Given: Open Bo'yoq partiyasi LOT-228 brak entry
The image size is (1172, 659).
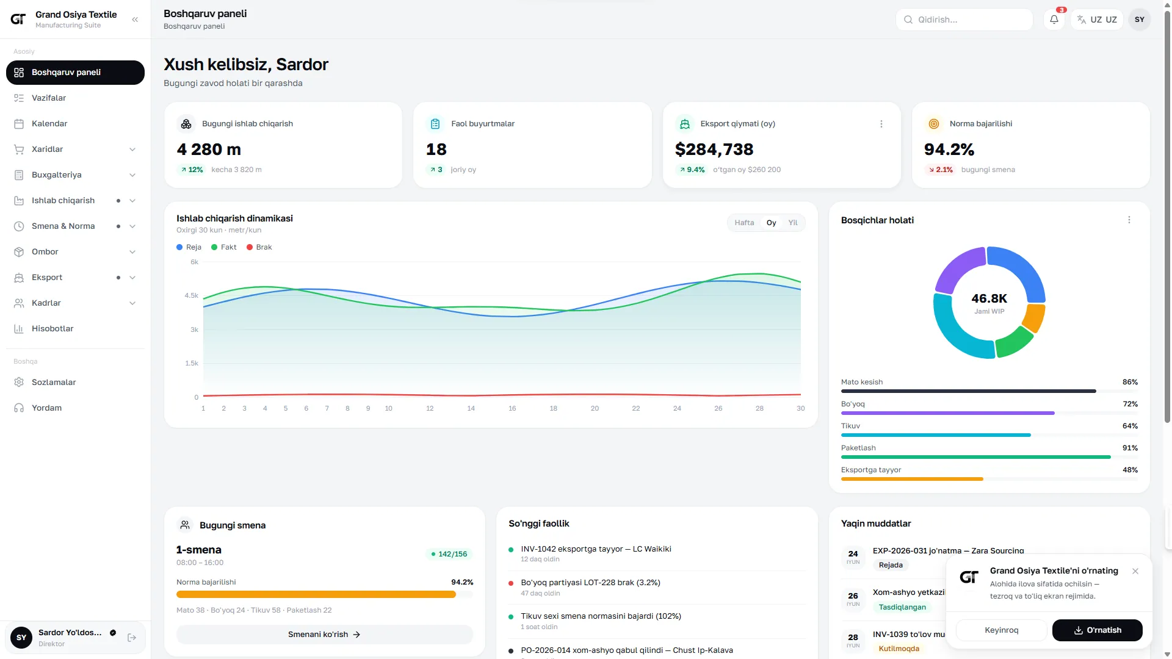Looking at the screenshot, I should [656, 588].
